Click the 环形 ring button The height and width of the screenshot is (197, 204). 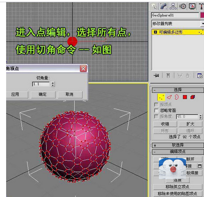(165, 131)
